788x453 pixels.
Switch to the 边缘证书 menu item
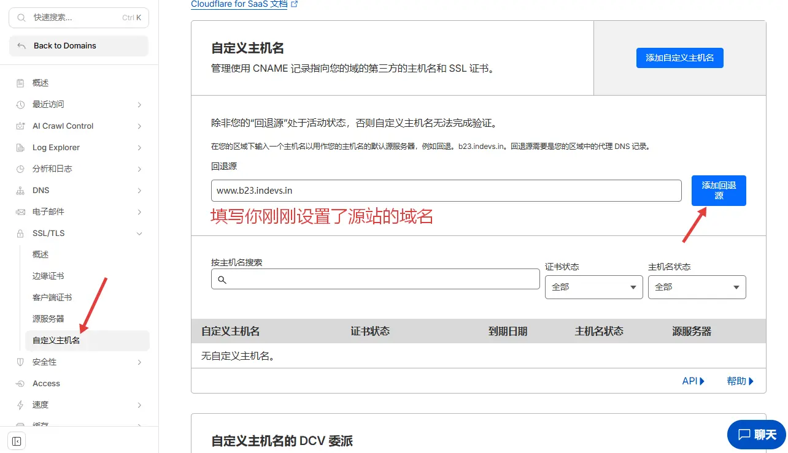(x=52, y=276)
